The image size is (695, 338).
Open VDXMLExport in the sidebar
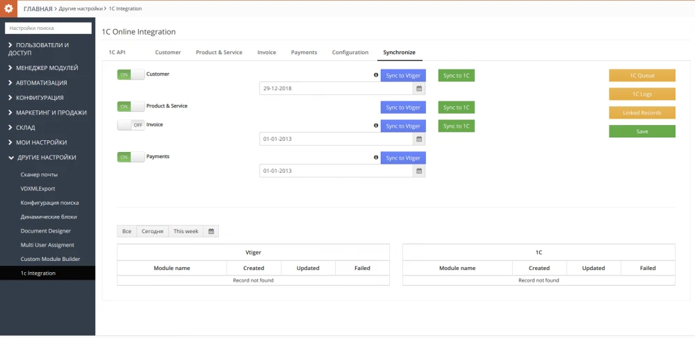click(x=38, y=189)
